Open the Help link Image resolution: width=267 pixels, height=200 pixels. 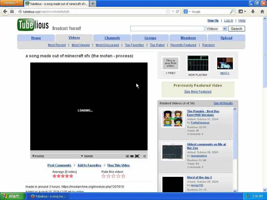[x=242, y=21]
